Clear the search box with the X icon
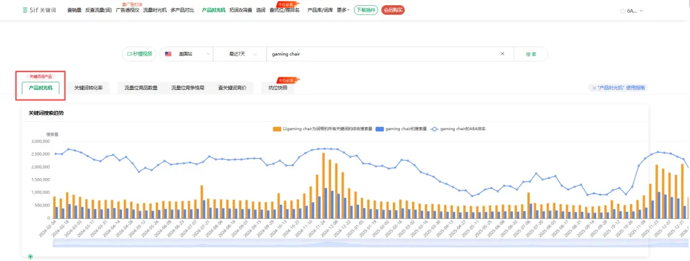The width and height of the screenshot is (690, 261). [502, 54]
